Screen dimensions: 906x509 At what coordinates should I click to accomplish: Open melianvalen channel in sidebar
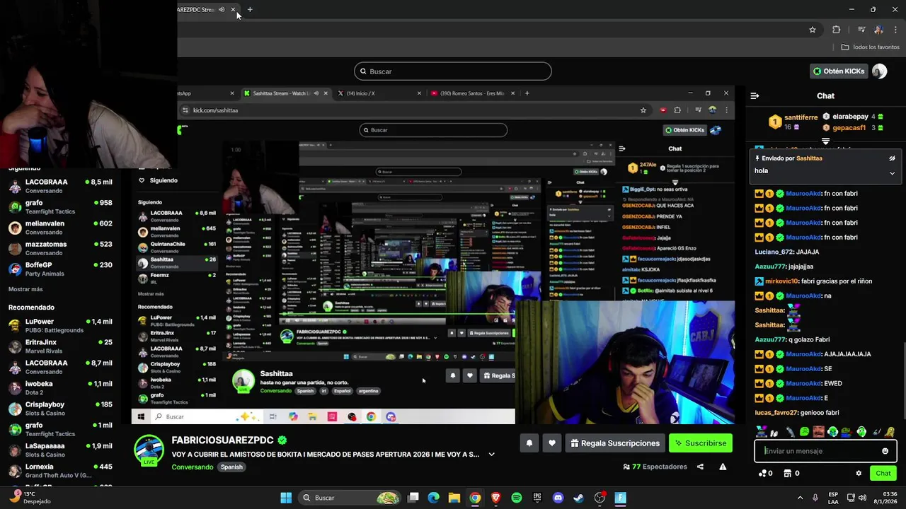tap(60, 227)
